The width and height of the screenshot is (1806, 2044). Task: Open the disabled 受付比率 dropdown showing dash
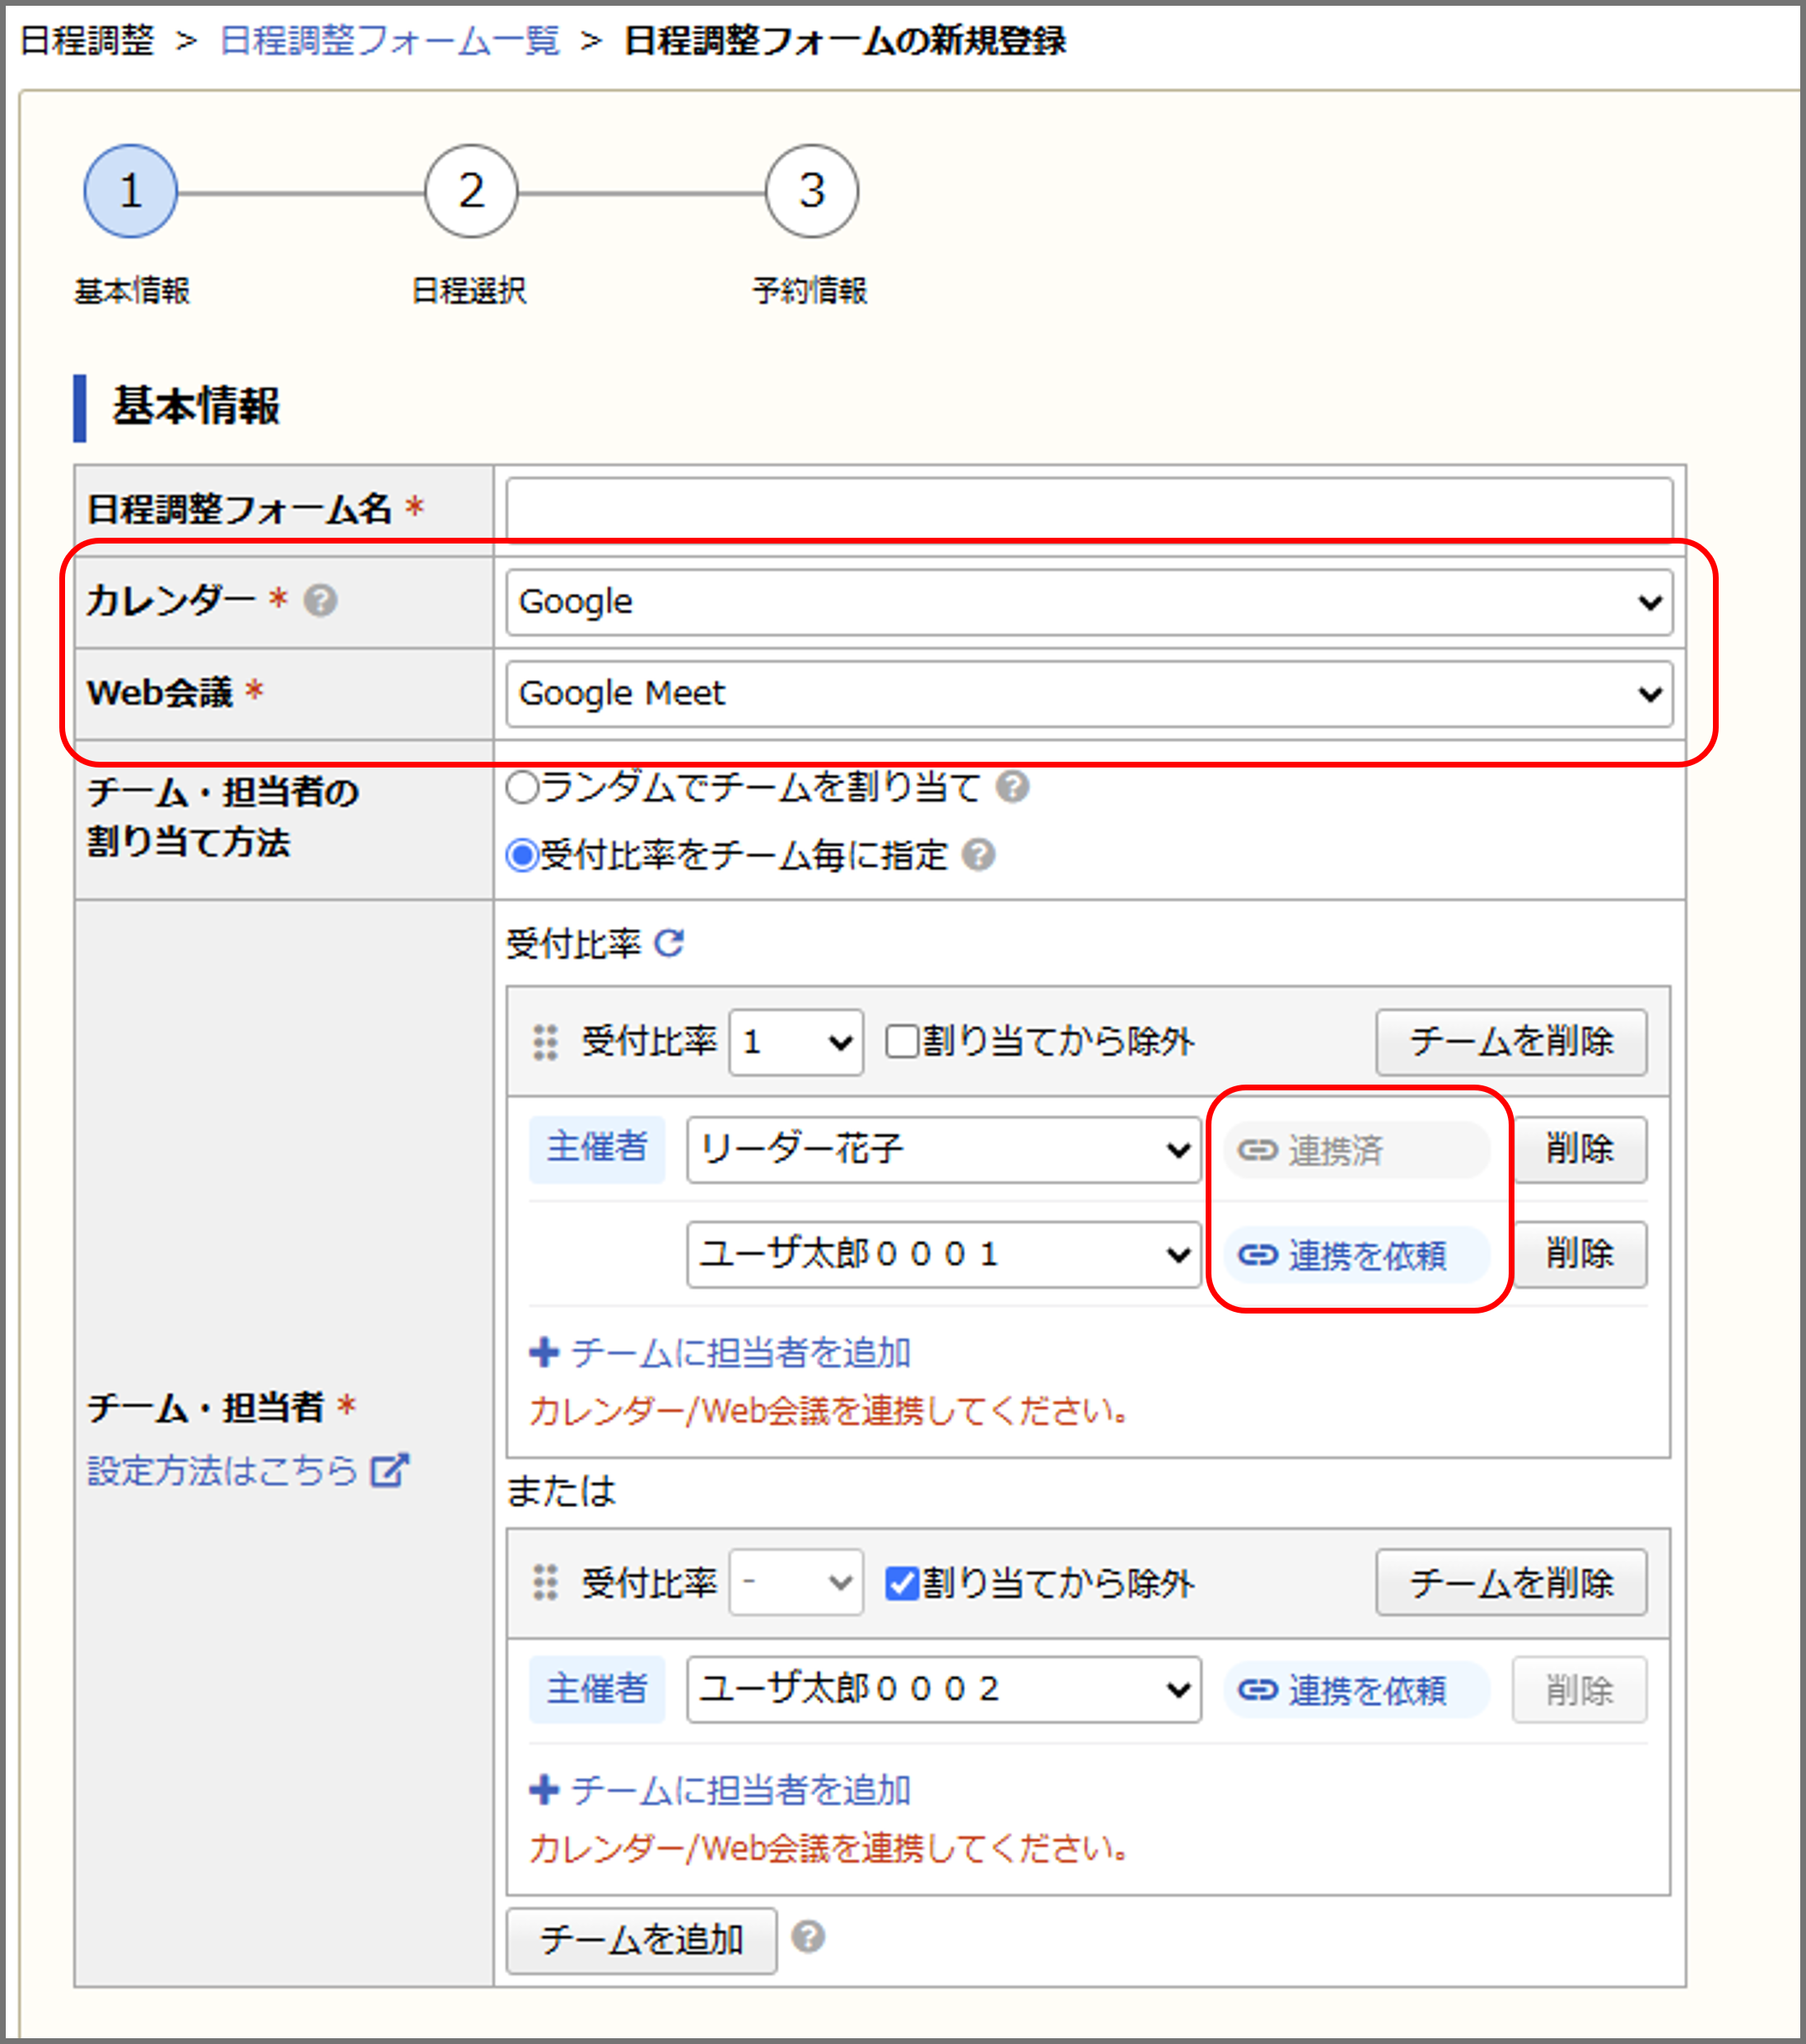tap(796, 1583)
